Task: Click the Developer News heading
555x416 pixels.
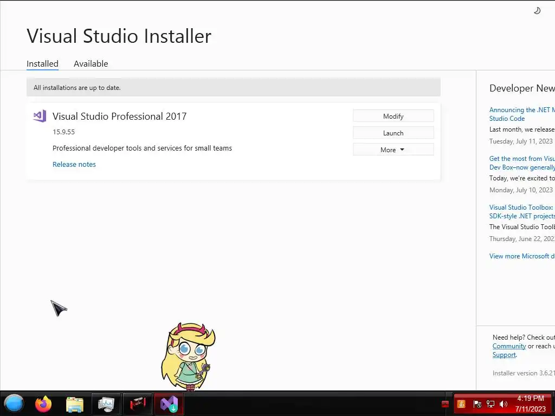Action: 522,88
